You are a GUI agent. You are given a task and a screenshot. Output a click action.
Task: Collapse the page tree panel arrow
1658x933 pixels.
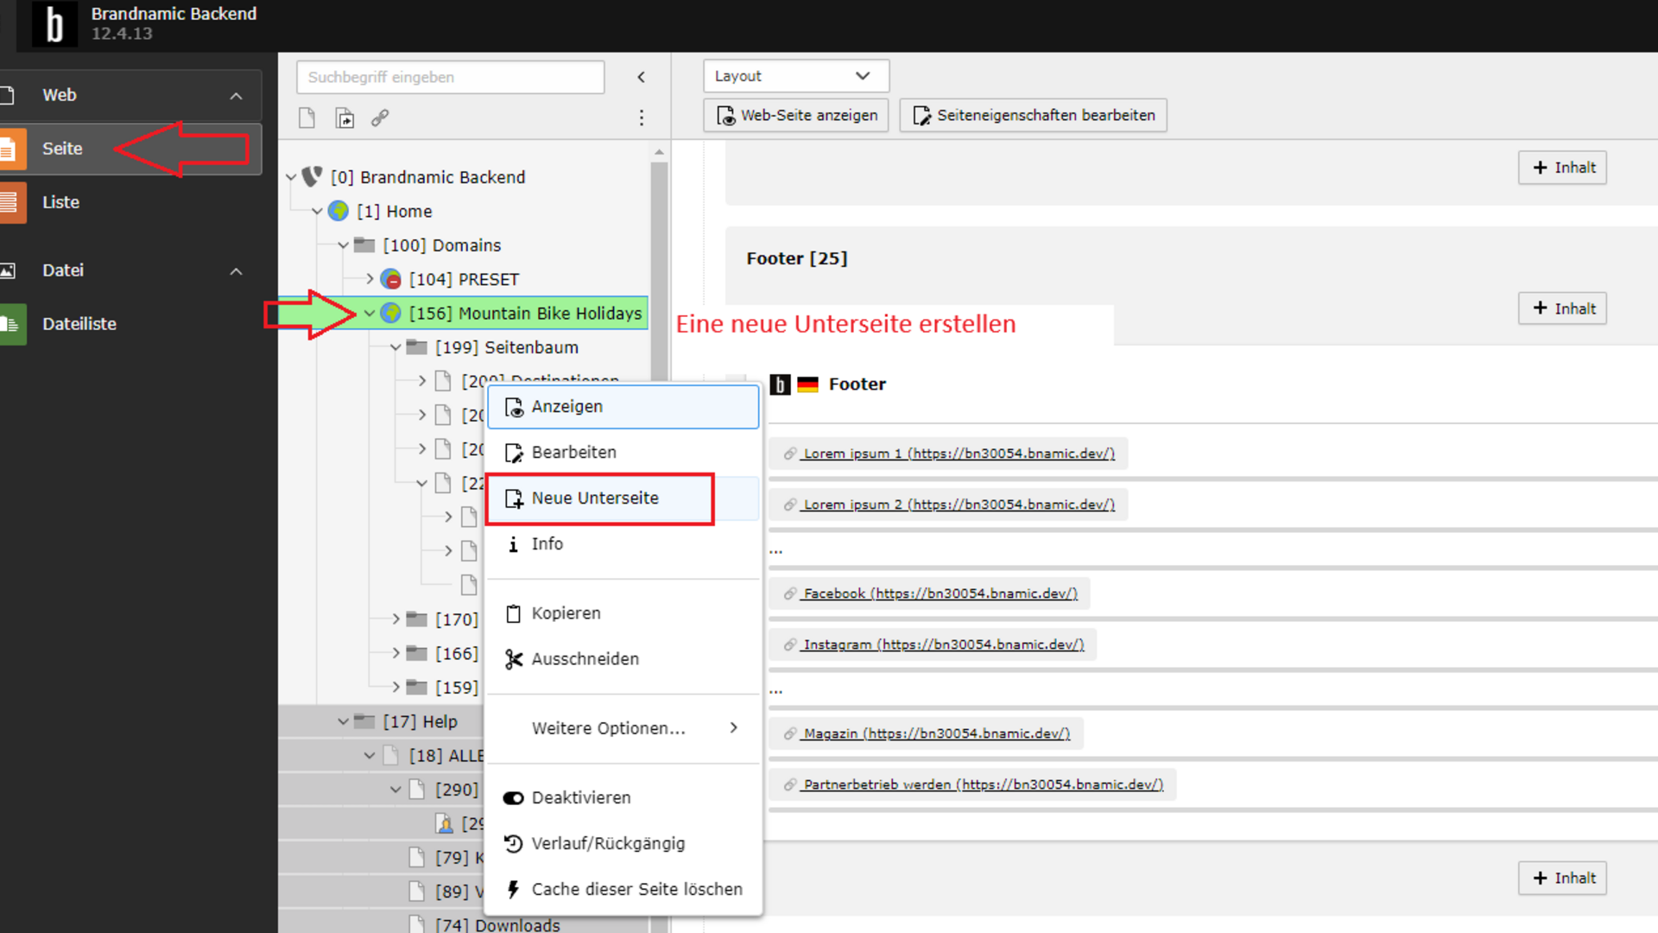point(641,77)
